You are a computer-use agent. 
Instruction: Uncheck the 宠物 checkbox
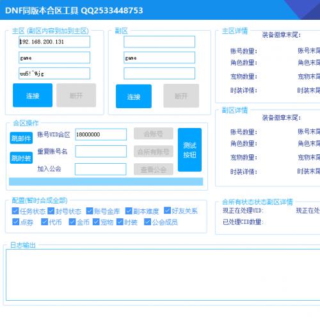coord(96,222)
